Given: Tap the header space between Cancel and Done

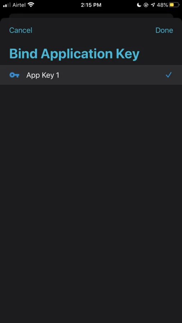Looking at the screenshot, I should tap(94, 30).
